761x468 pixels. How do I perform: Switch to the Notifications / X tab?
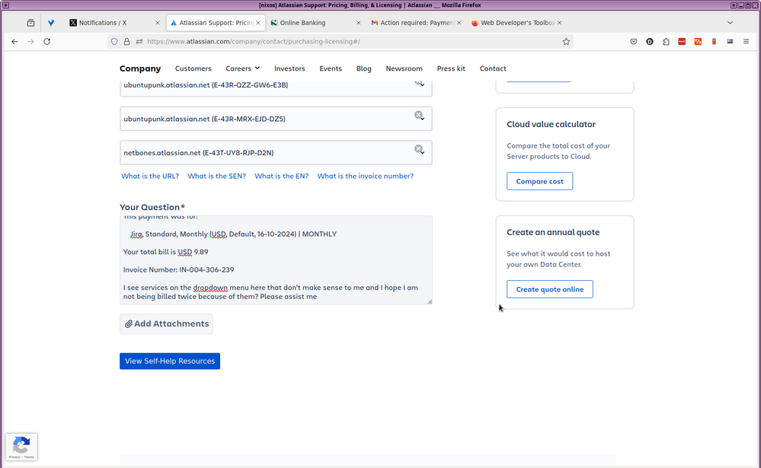point(115,23)
